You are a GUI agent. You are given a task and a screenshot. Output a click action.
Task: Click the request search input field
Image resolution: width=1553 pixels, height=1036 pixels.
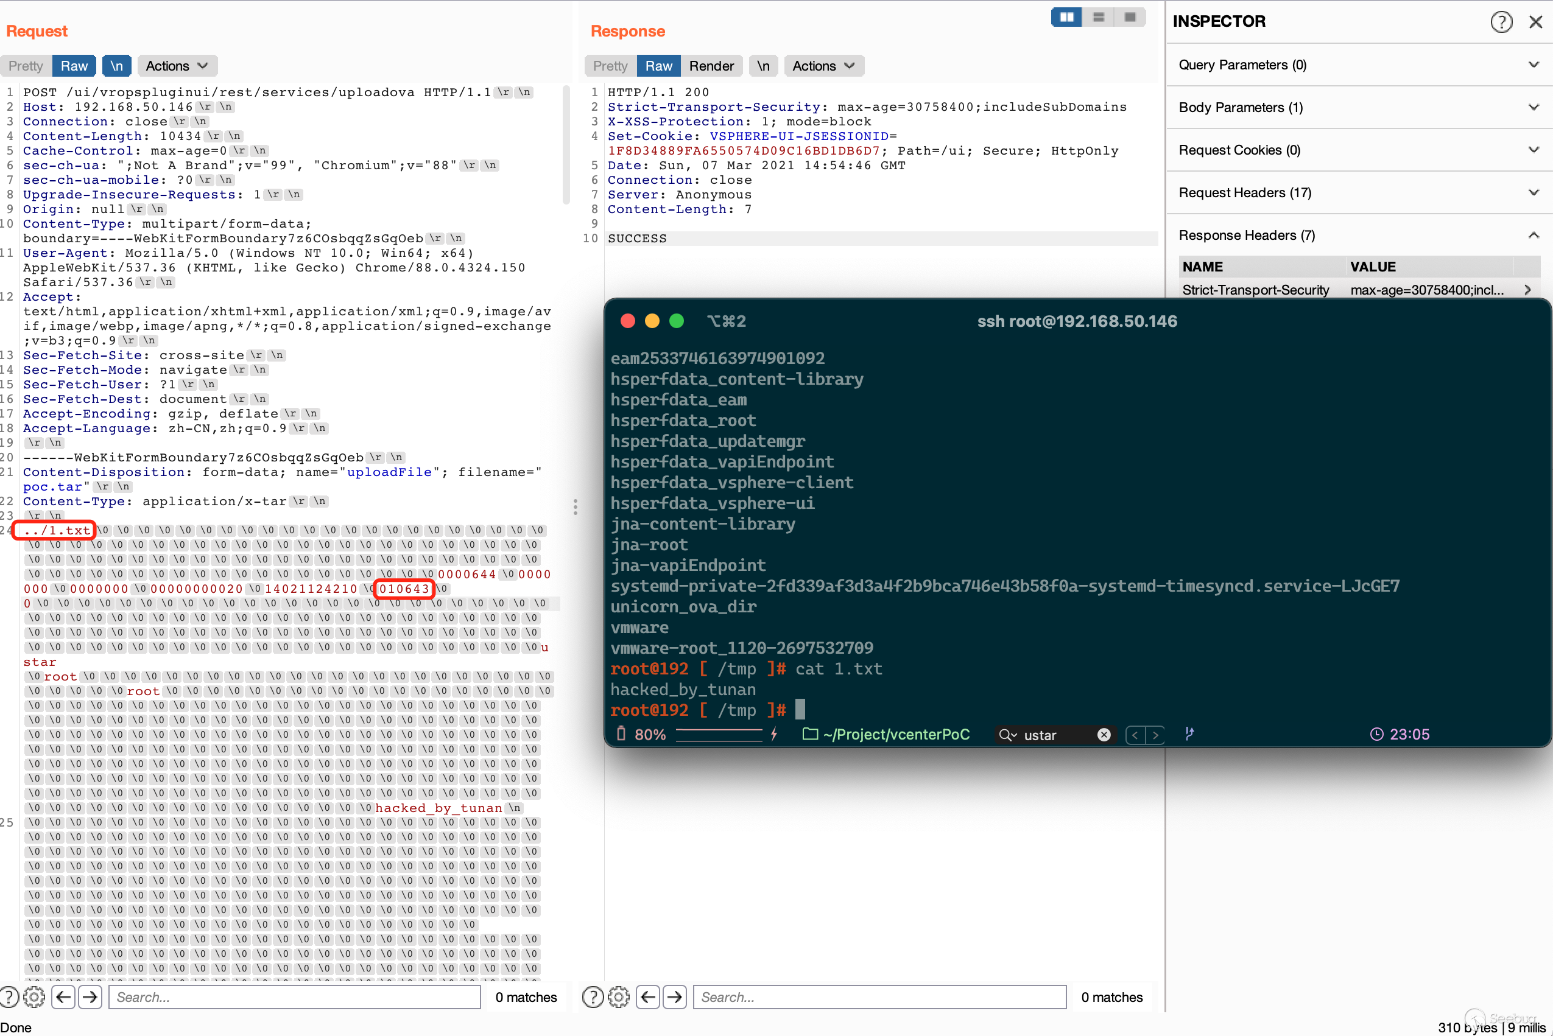[x=294, y=997]
